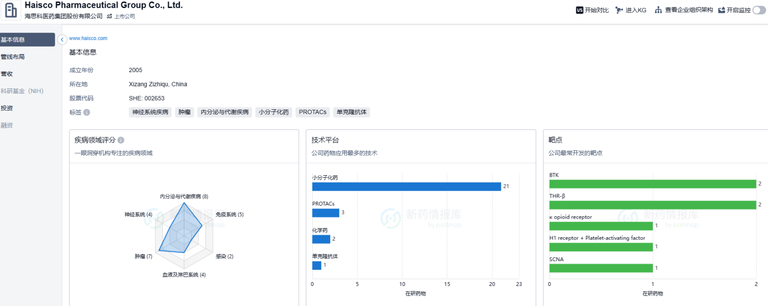768x306 pixels.
Task: Open the 管线布局 sidebar tab
Action: (x=13, y=57)
